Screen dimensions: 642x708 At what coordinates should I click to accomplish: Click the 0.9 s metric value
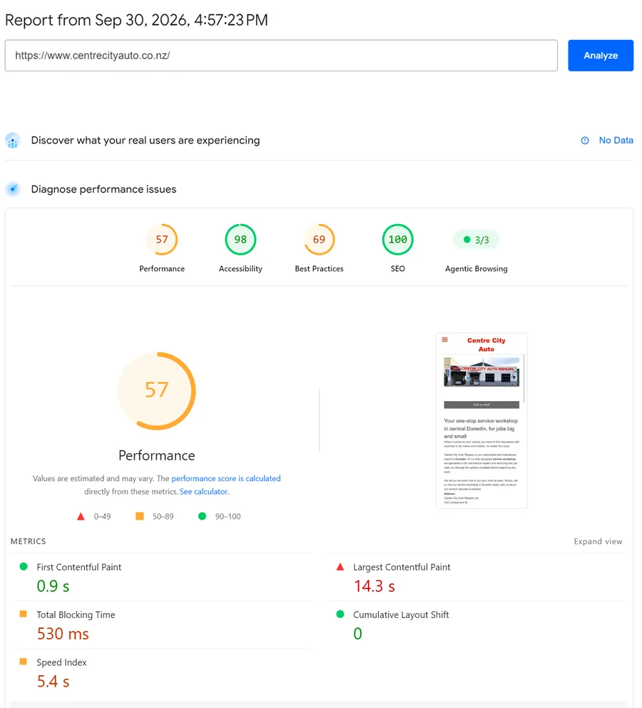point(53,586)
